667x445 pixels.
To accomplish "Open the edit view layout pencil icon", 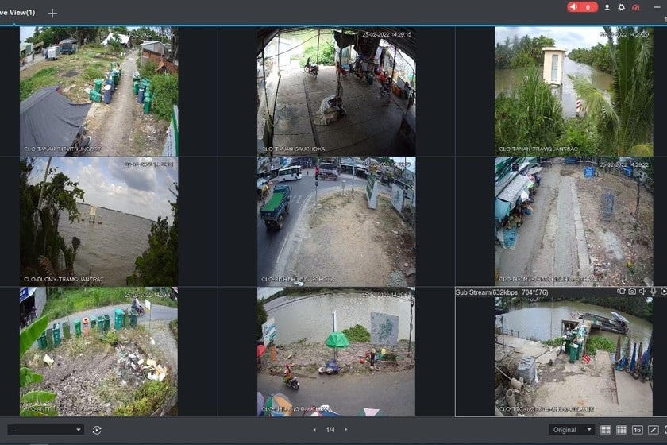I will coord(653,430).
